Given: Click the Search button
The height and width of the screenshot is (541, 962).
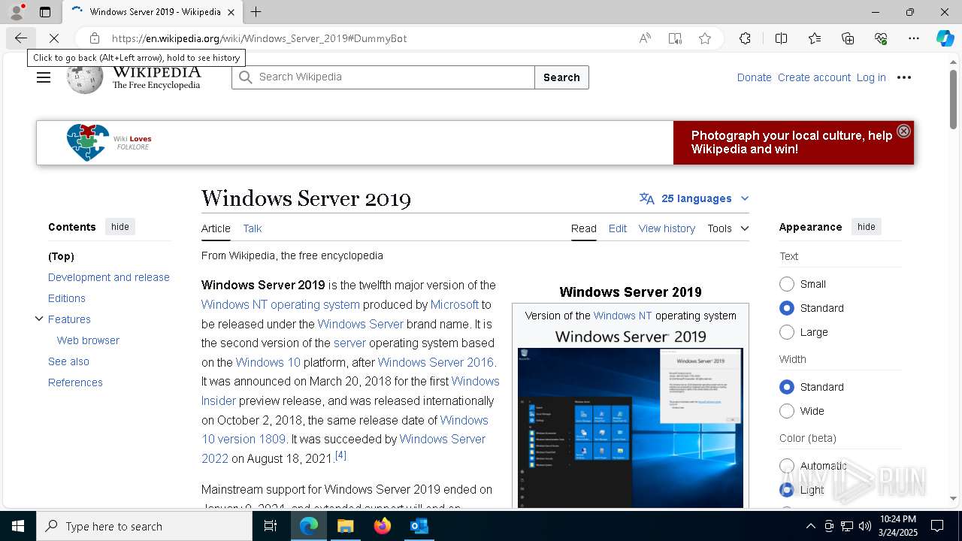Looking at the screenshot, I should 561,77.
